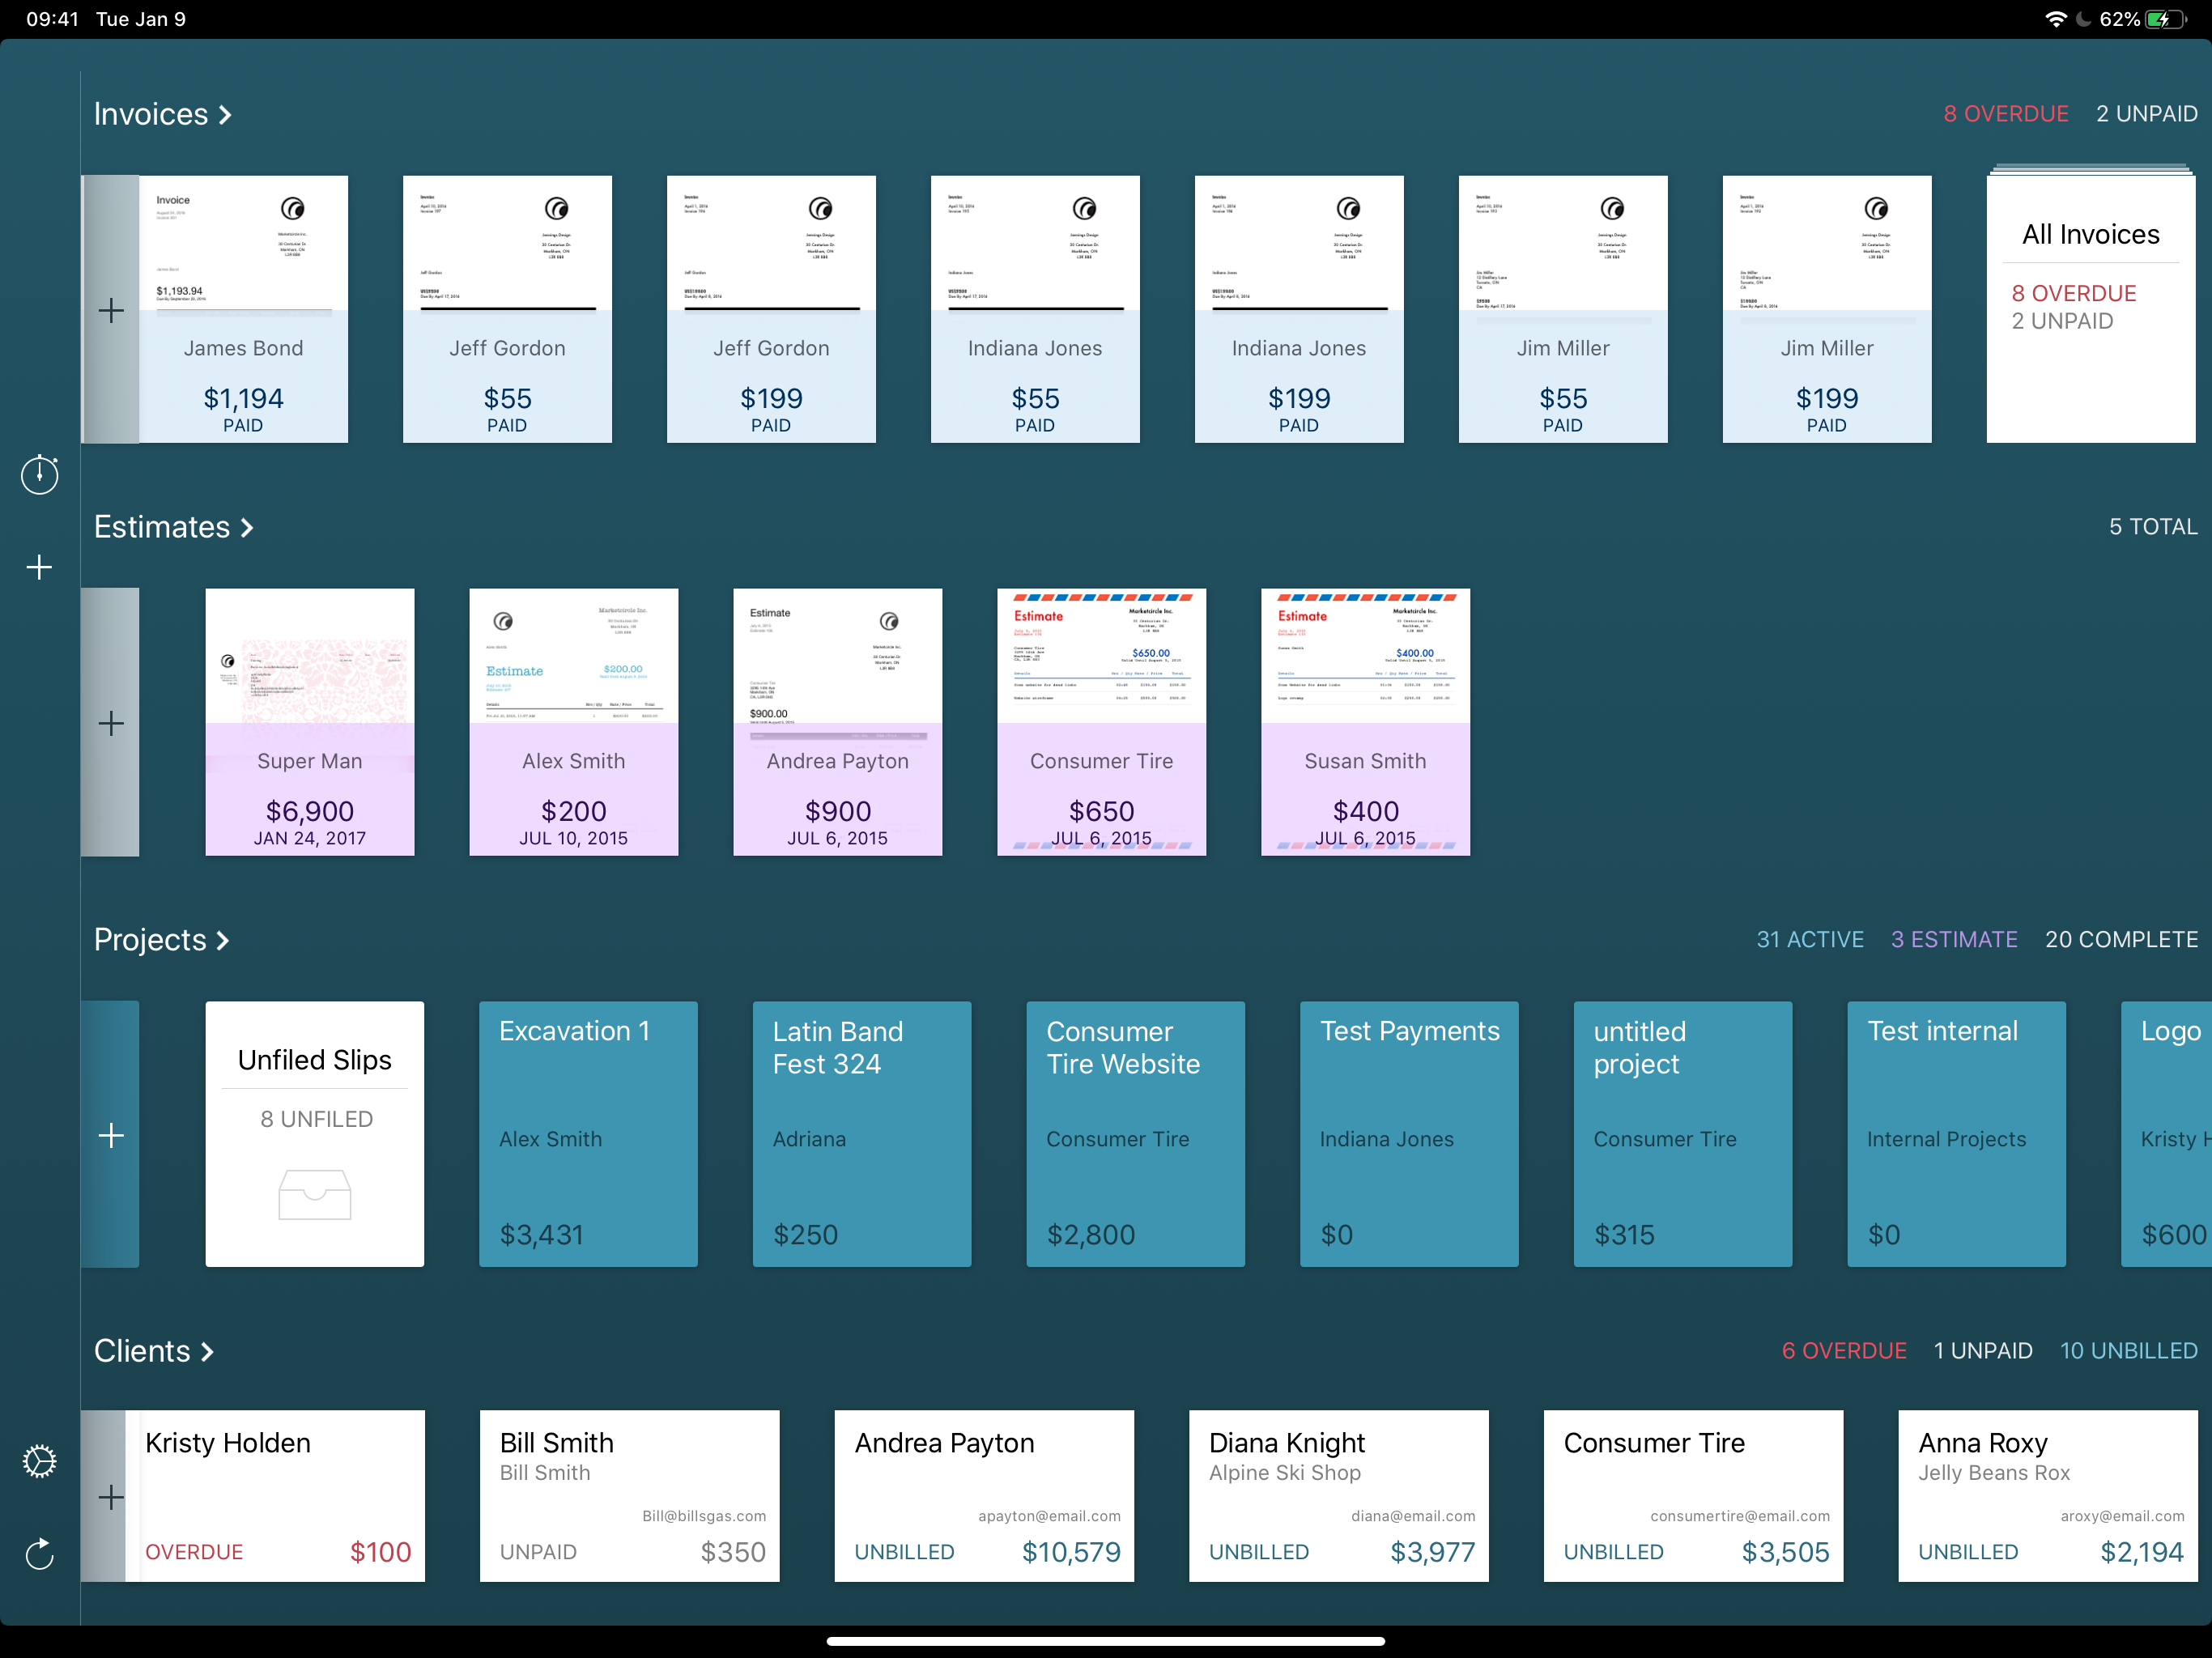Open untitled project card
This screenshot has width=2212, height=1658.
[x=1683, y=1135]
